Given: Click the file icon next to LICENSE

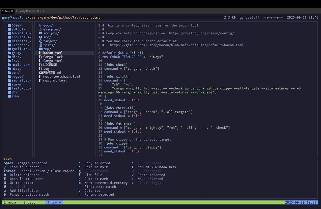Looking at the screenshot, I should (40, 65).
